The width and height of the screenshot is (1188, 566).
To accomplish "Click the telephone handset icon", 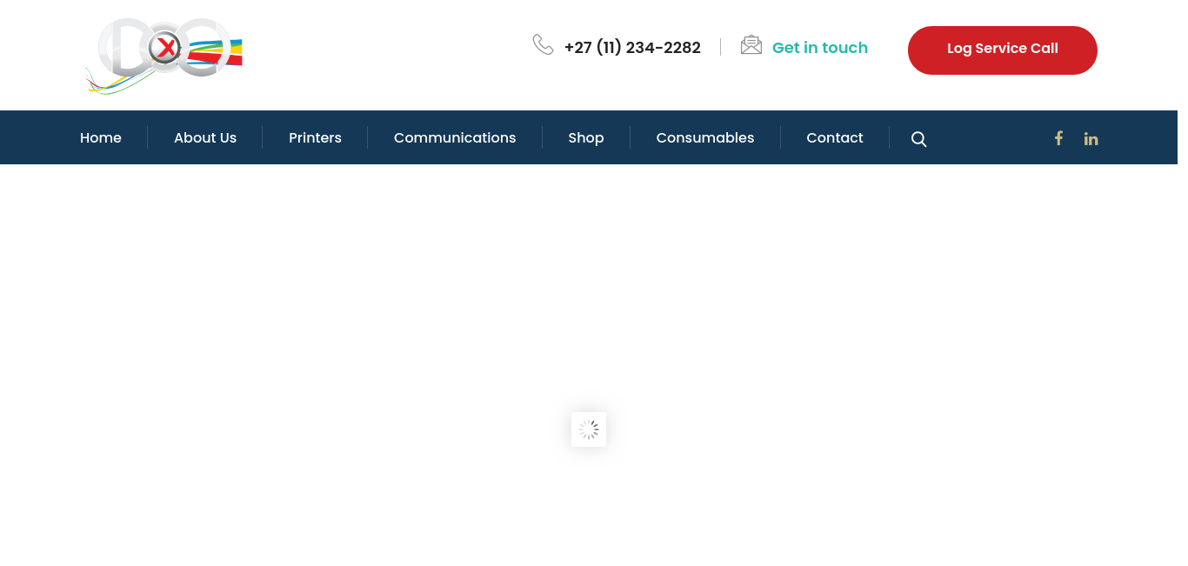I will click(x=543, y=44).
